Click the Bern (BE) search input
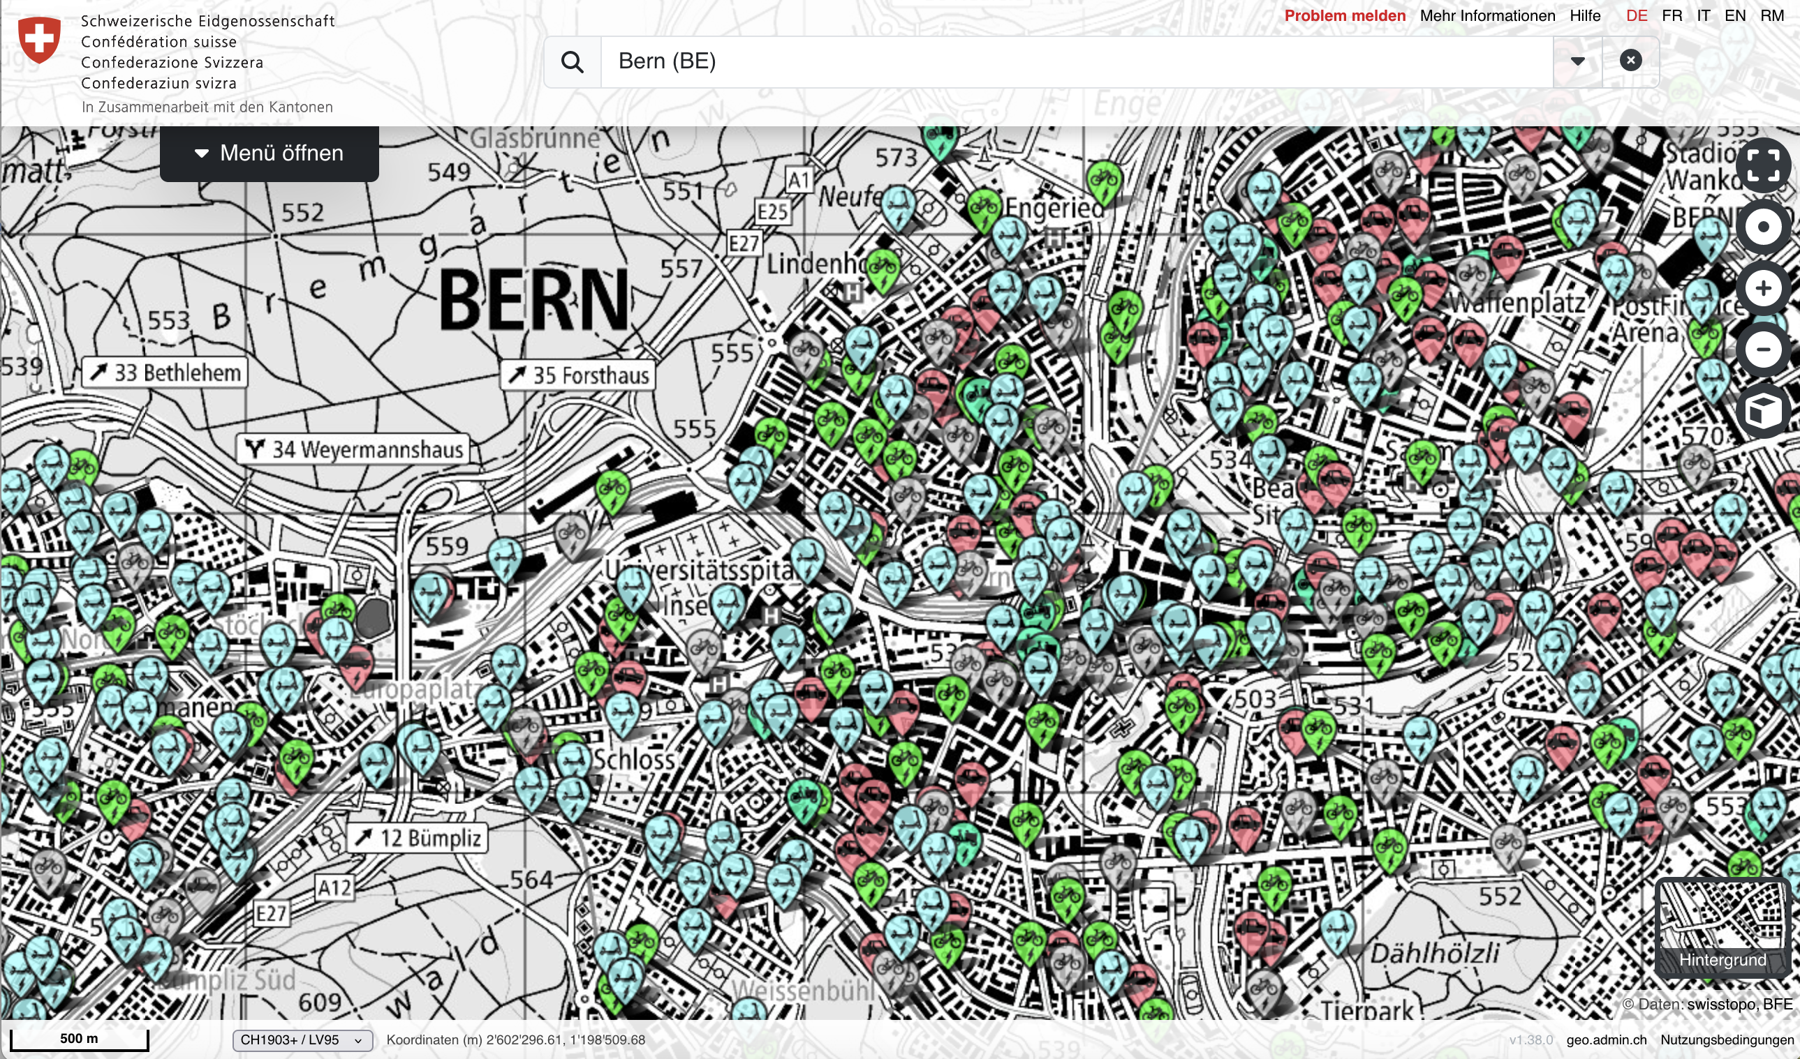The height and width of the screenshot is (1059, 1800). click(1077, 62)
